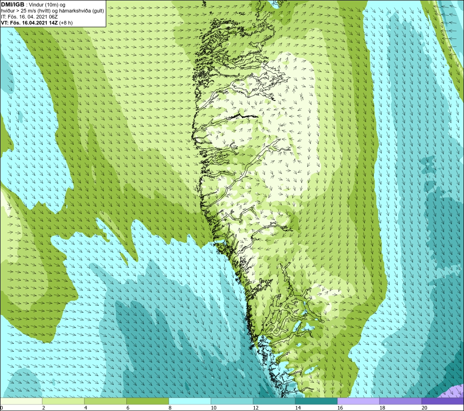Click the 8–10 m/s light cyan swatch
The width and height of the screenshot is (464, 411).
pos(190,401)
